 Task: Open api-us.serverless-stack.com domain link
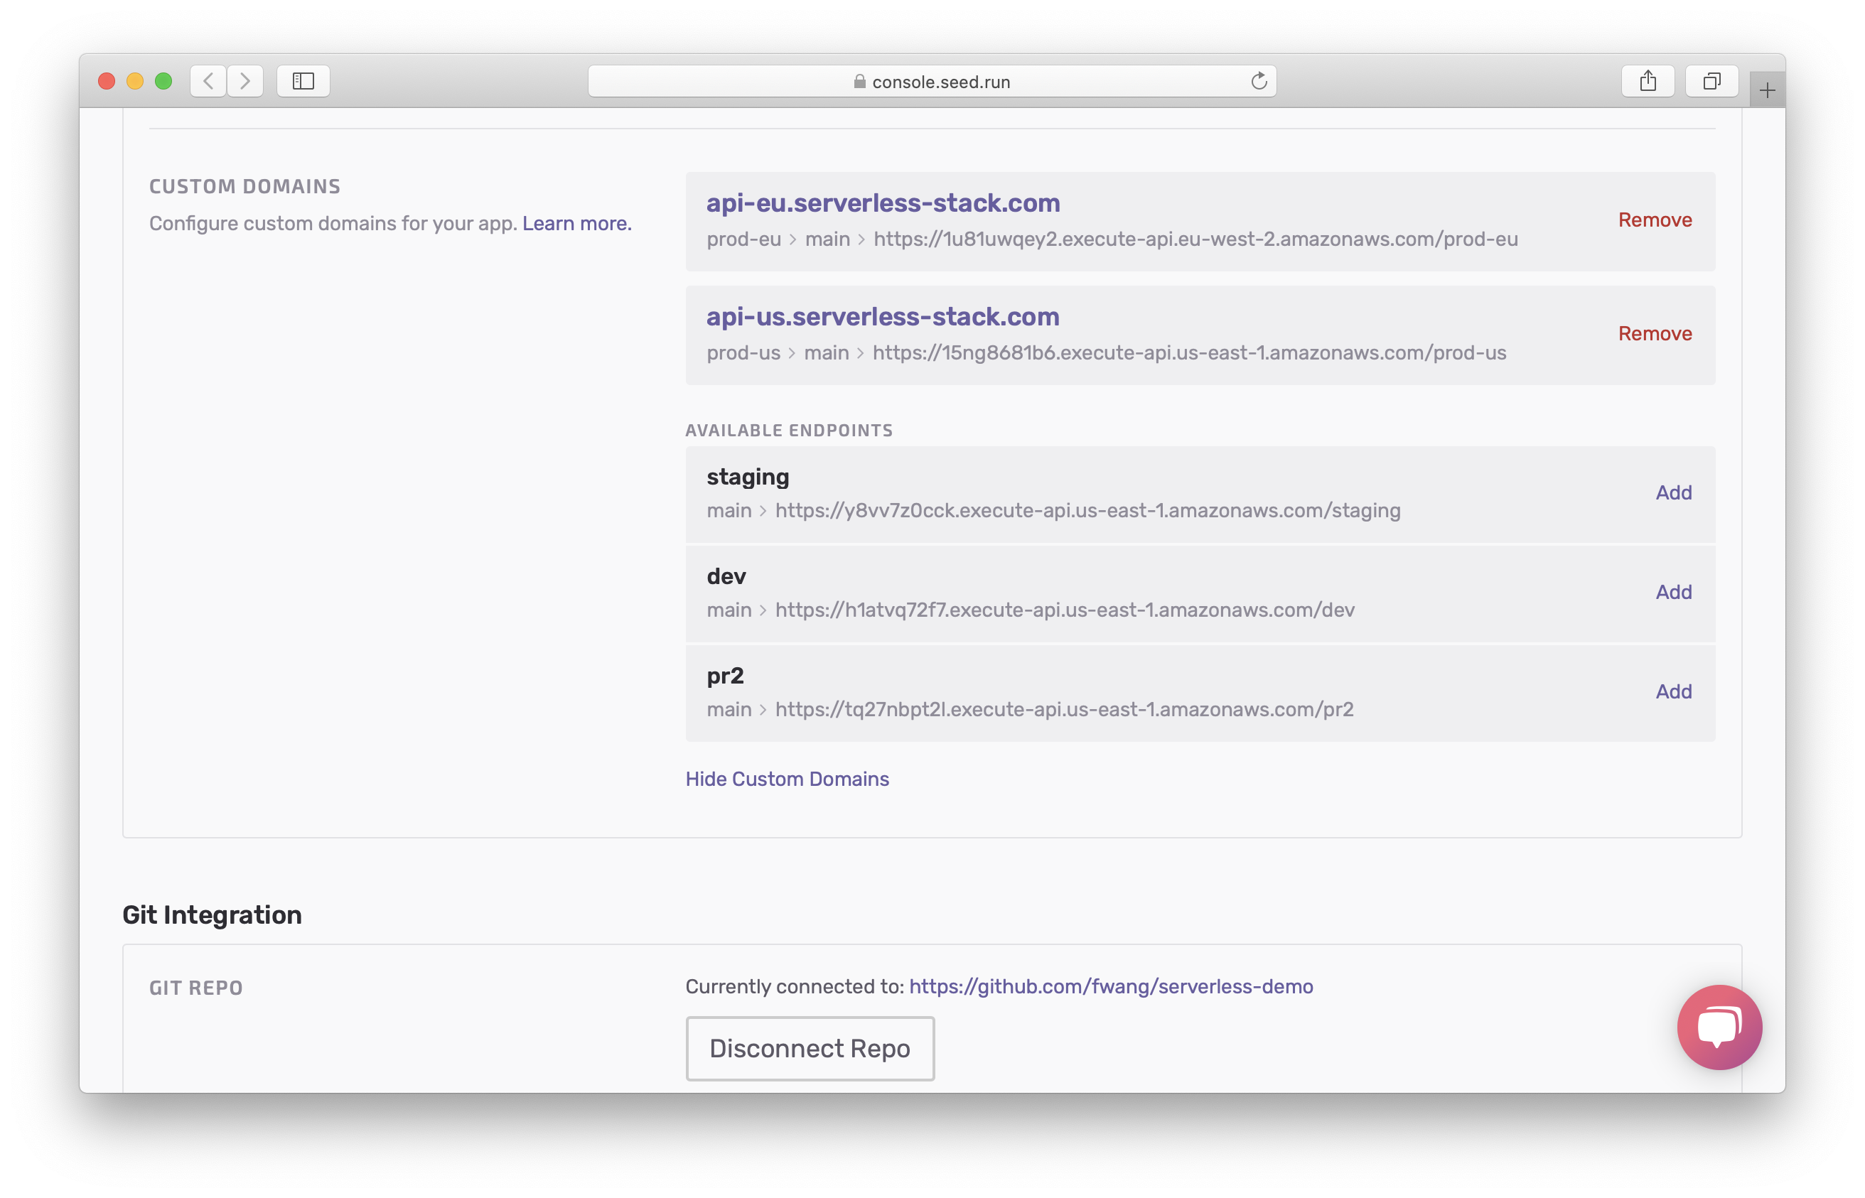click(882, 317)
